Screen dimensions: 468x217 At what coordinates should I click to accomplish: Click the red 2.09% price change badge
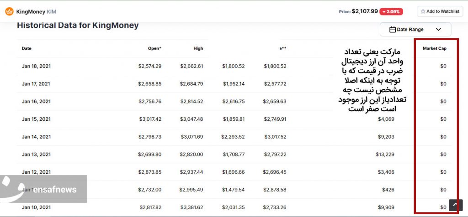[391, 11]
